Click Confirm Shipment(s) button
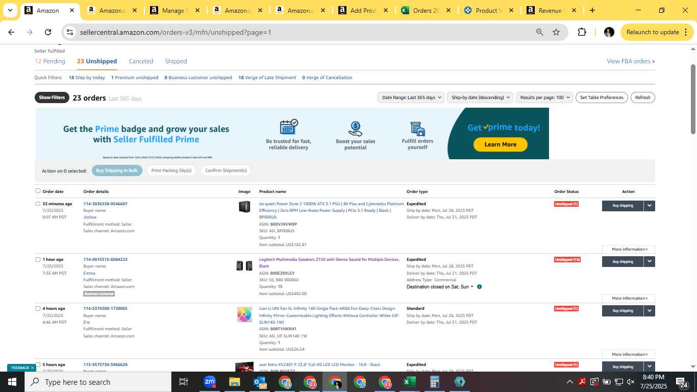 point(226,170)
